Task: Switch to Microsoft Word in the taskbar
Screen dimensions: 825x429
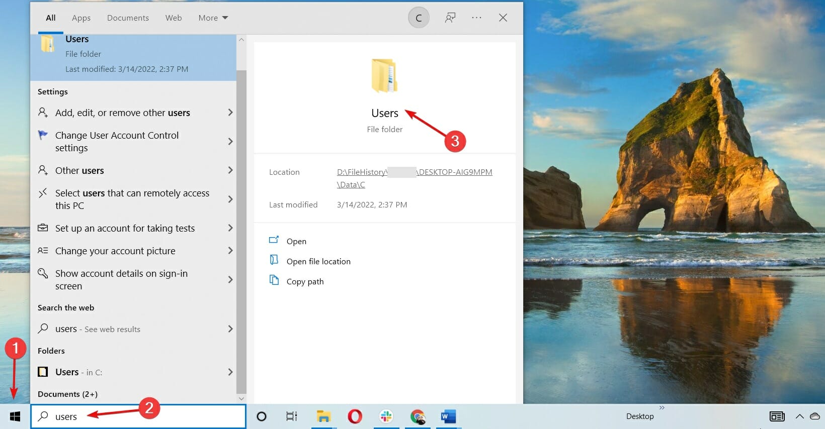Action: (x=448, y=416)
